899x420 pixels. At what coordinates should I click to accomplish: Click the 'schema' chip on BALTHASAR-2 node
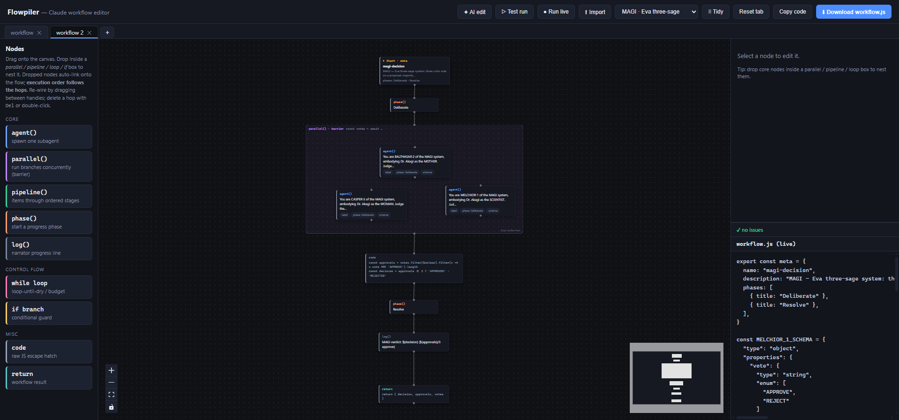point(427,172)
